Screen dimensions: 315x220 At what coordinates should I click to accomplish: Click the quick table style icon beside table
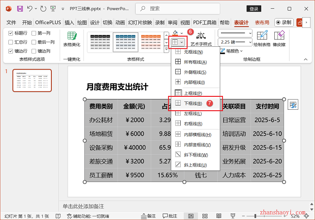(293, 105)
